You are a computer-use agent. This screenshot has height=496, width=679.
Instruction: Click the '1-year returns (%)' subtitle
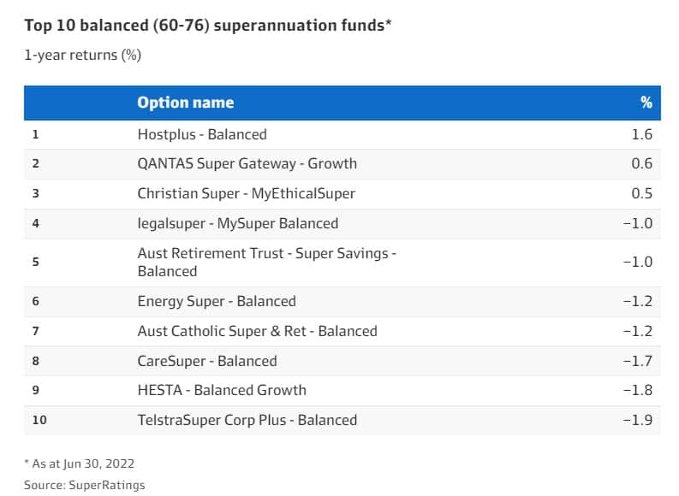pyautogui.click(x=82, y=56)
